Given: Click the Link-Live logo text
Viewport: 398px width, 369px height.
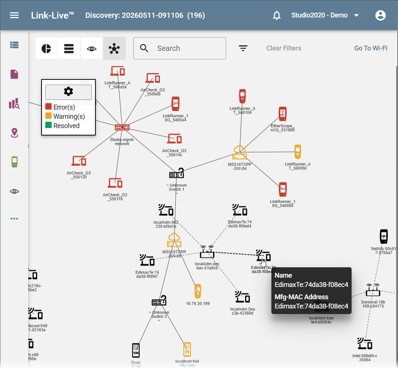Looking at the screenshot, I should tap(52, 15).
